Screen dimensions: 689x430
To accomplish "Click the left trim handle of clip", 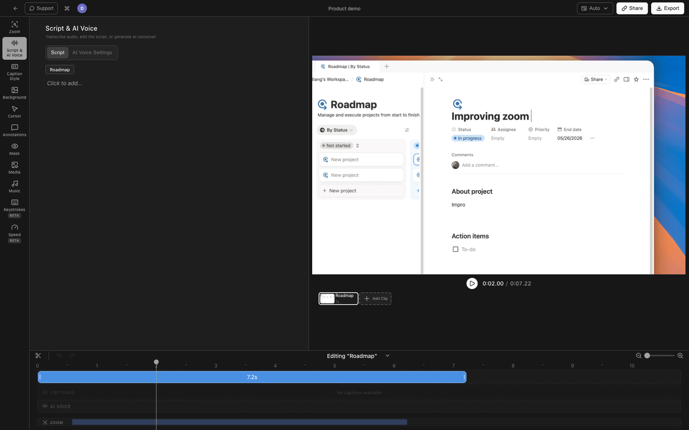I will click(40, 377).
